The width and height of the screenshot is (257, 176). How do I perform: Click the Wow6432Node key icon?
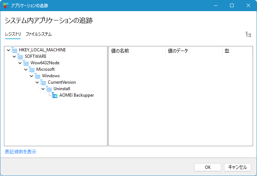pyautogui.click(x=26, y=63)
